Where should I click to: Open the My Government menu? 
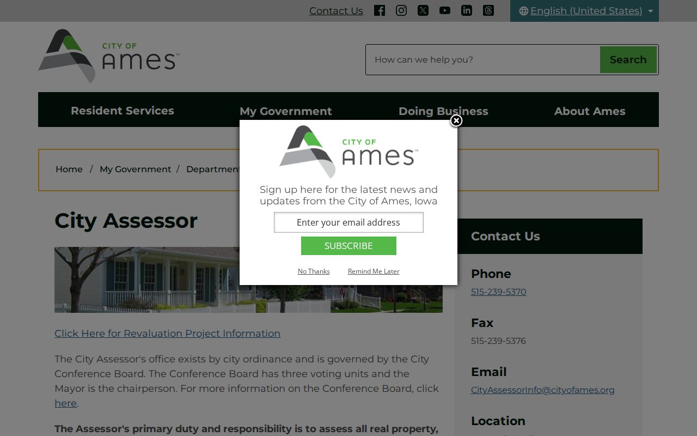point(286,111)
